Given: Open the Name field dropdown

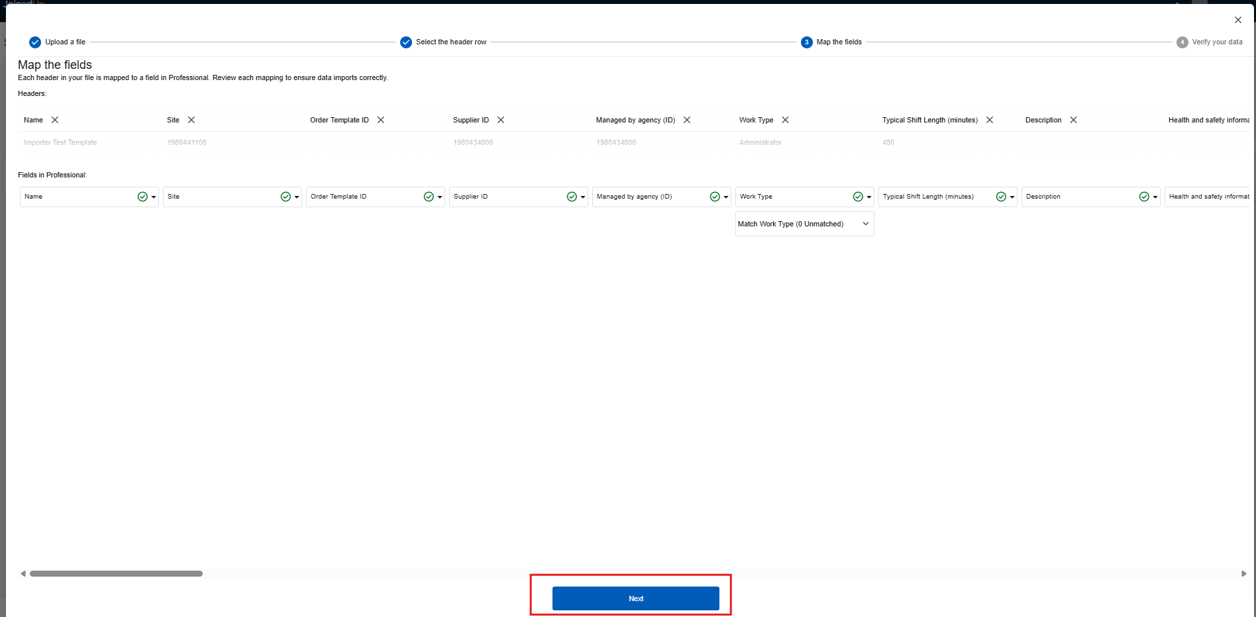Looking at the screenshot, I should (x=154, y=197).
